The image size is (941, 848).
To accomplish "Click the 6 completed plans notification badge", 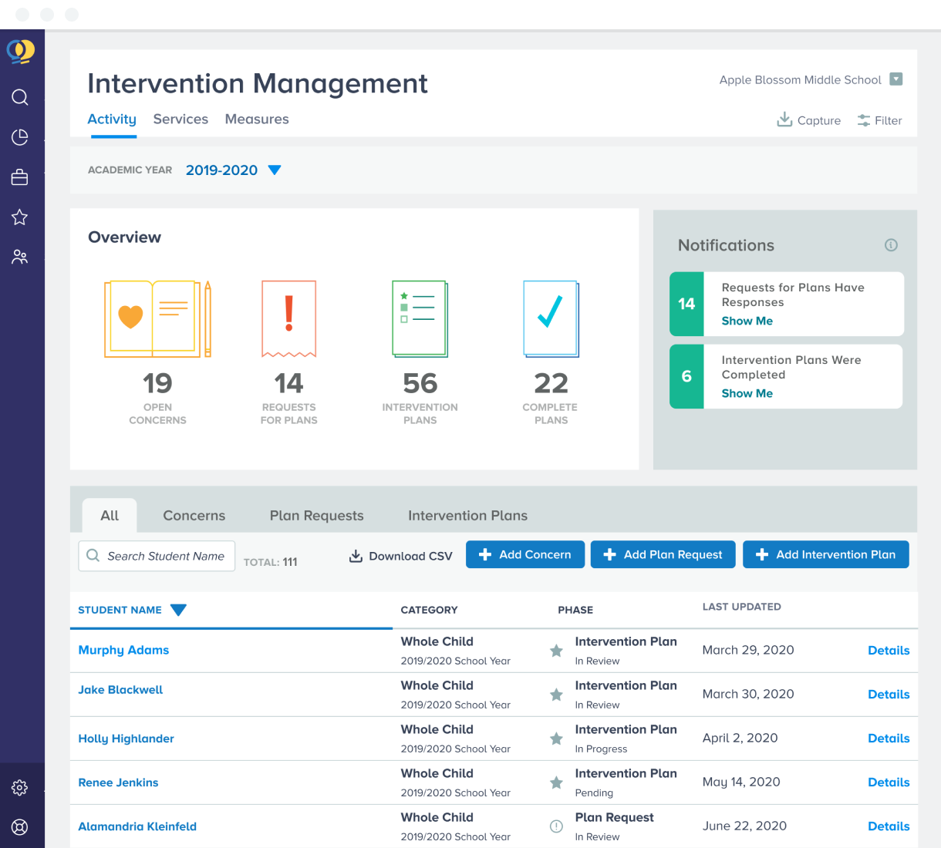I will pos(686,376).
